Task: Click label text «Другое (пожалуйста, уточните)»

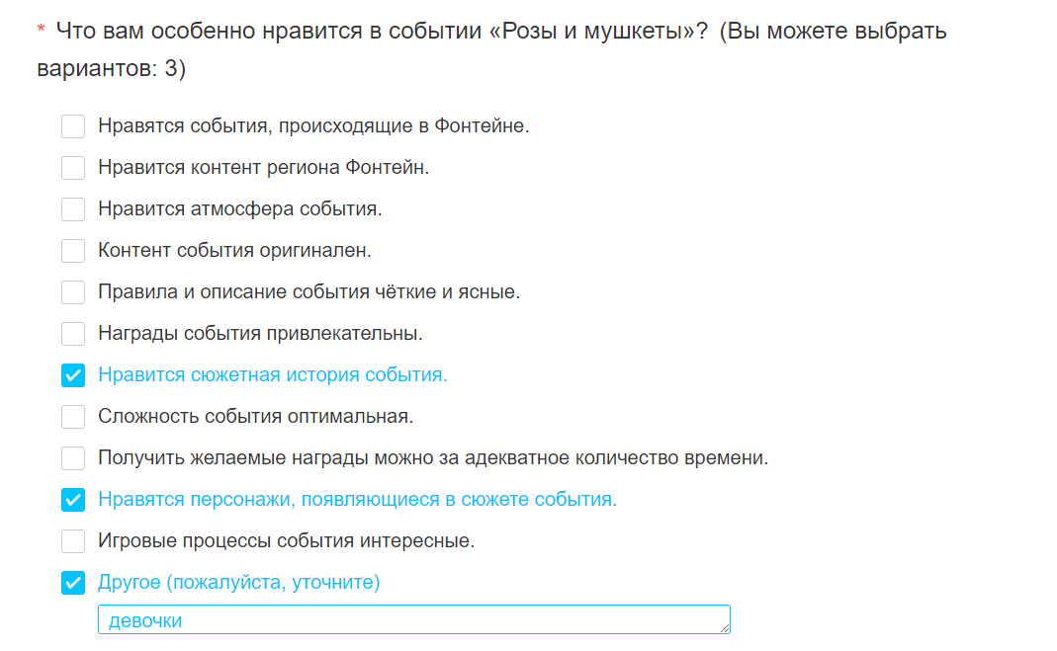Action: [x=239, y=583]
